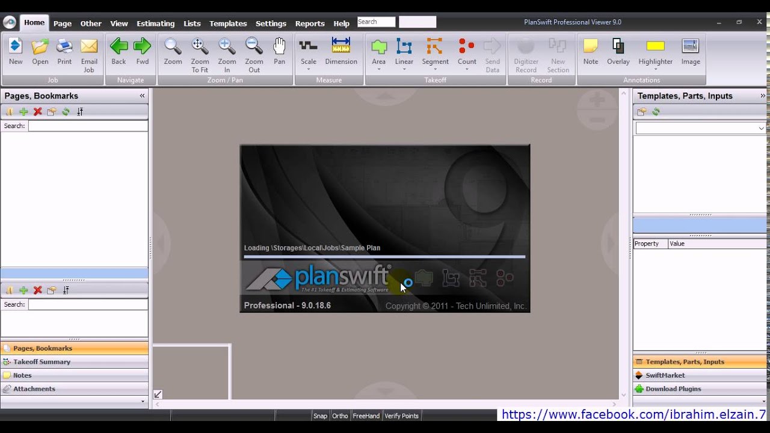This screenshot has height=433, width=770.
Task: Open the Attachments panel
Action: [x=74, y=388]
